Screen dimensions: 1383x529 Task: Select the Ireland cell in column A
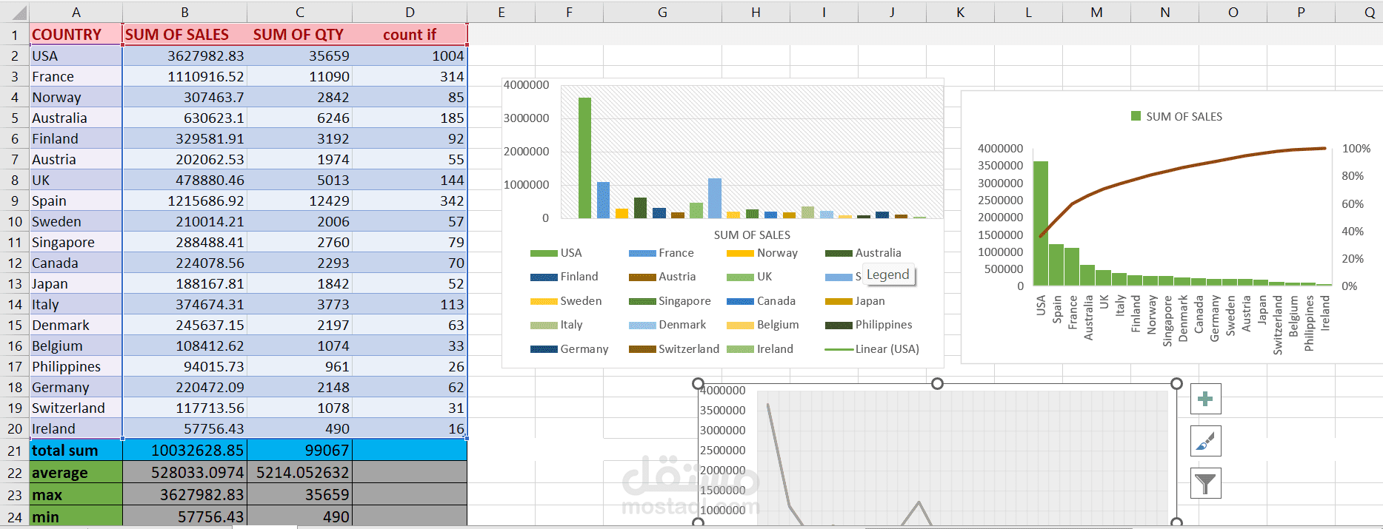pyautogui.click(x=76, y=428)
